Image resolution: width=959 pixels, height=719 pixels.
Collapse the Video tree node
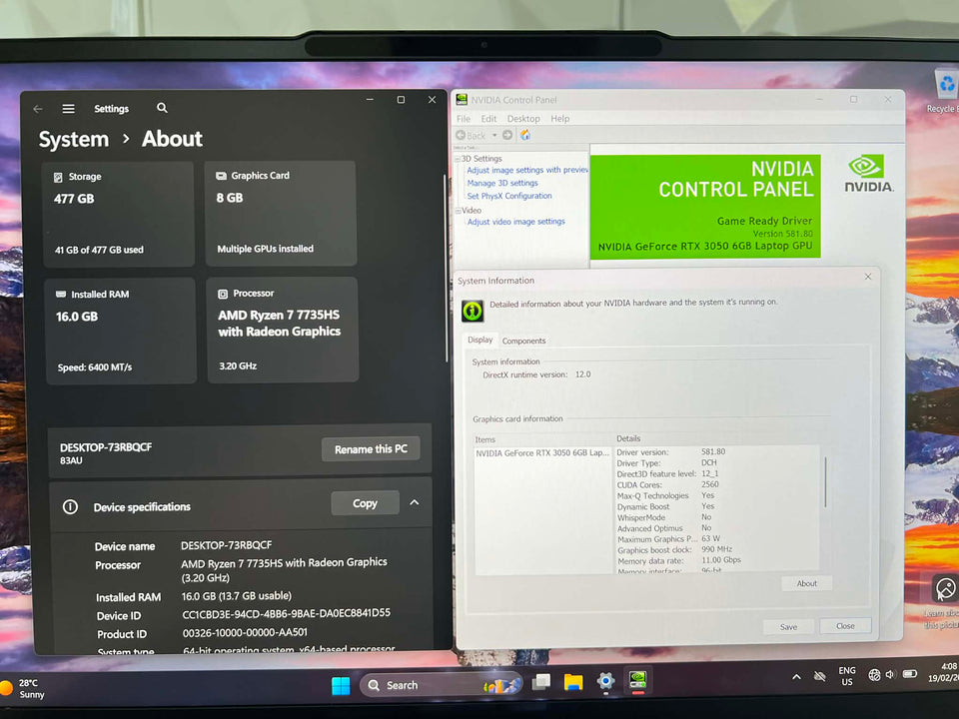pos(457,210)
